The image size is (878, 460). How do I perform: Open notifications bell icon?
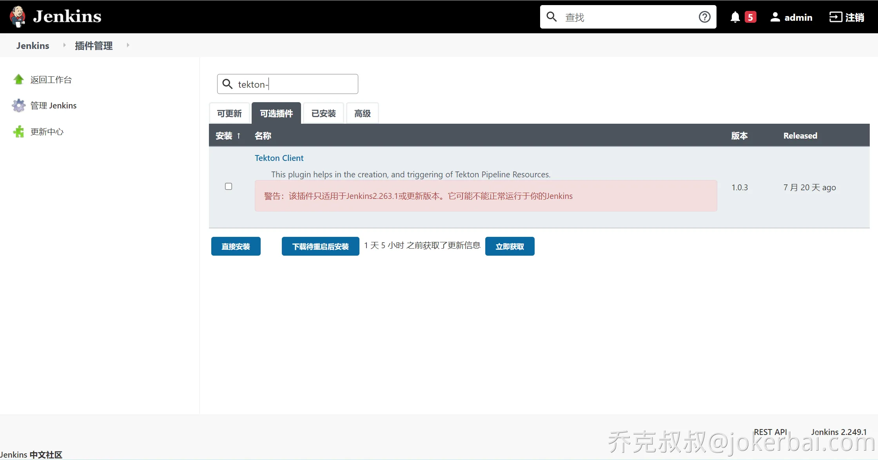[x=735, y=17]
